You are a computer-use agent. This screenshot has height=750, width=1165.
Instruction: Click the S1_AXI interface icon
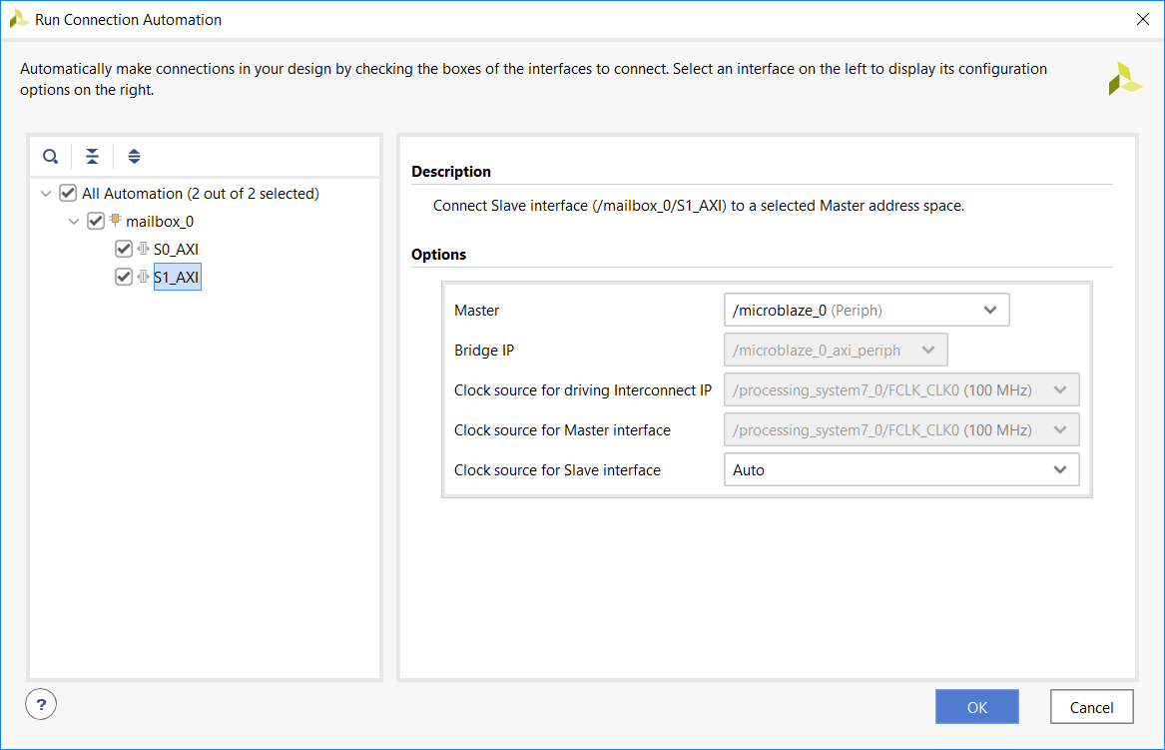143,277
